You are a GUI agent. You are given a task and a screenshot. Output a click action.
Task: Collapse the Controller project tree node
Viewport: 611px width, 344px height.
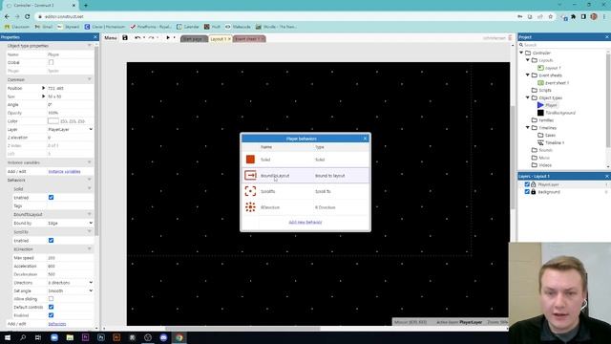[x=521, y=53]
